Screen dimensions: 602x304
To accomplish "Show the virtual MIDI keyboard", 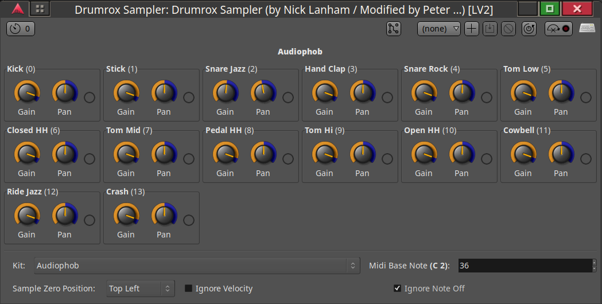I will pyautogui.click(x=587, y=28).
